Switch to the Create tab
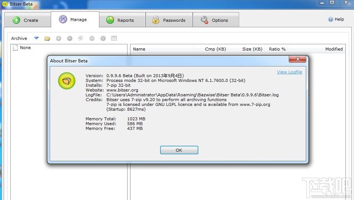 (27, 20)
